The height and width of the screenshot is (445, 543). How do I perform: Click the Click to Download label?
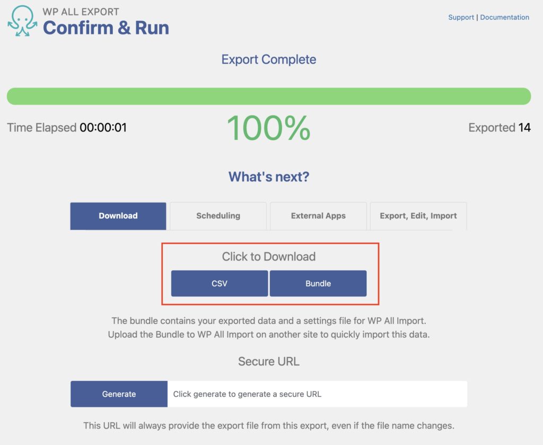point(268,256)
